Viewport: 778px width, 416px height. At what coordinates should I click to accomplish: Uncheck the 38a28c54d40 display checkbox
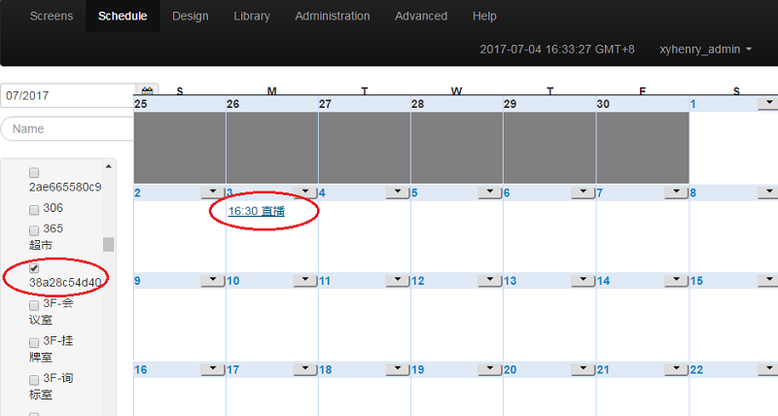[34, 267]
